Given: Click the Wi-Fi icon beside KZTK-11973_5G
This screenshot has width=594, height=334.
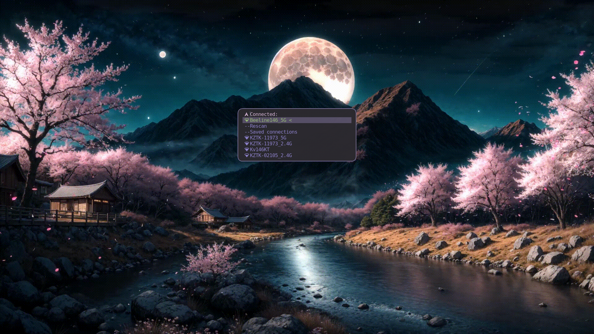Looking at the screenshot, I should point(247,138).
